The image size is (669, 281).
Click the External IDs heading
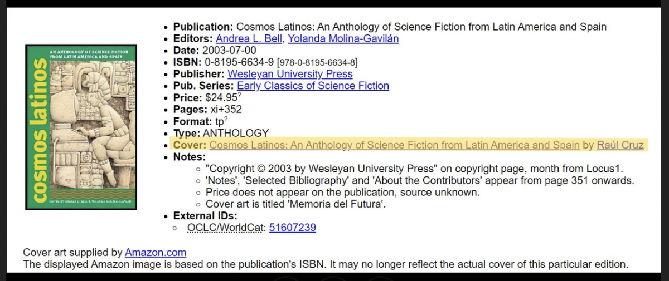[x=205, y=216]
